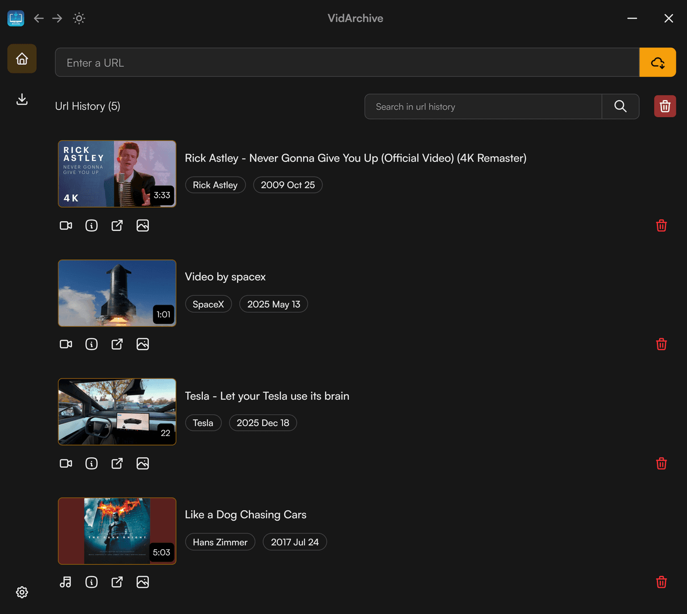Image resolution: width=687 pixels, height=614 pixels.
Task: Toggle light/dark theme sun icon
Action: pyautogui.click(x=79, y=18)
